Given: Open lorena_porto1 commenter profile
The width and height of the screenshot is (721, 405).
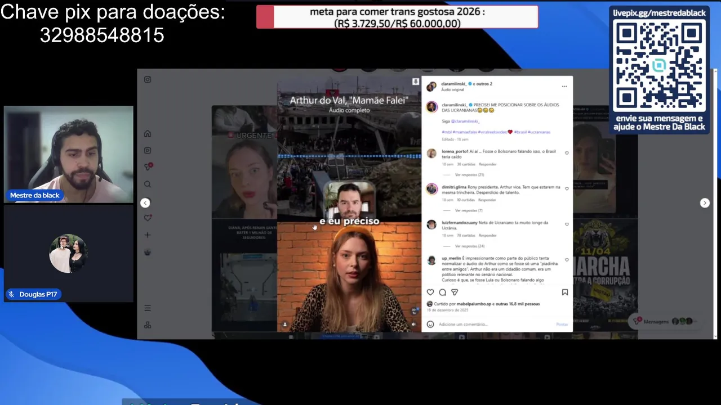Looking at the screenshot, I should (x=455, y=152).
